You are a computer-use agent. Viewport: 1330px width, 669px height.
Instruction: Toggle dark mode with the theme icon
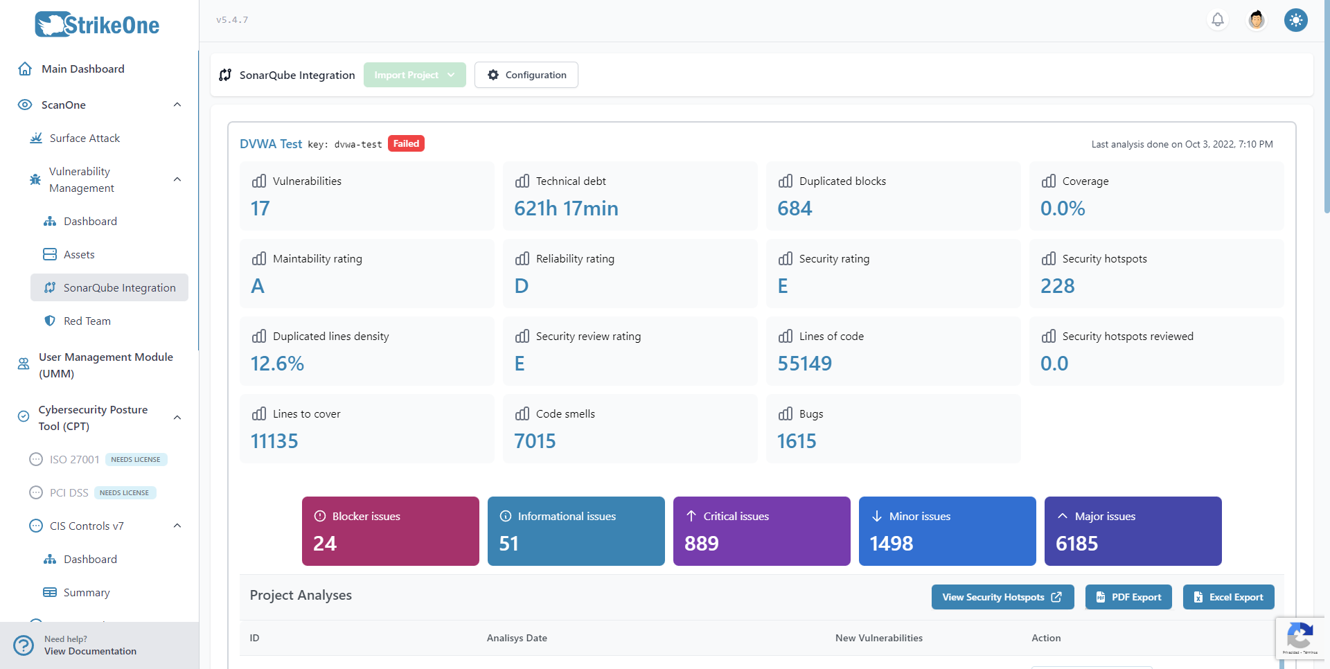point(1295,19)
